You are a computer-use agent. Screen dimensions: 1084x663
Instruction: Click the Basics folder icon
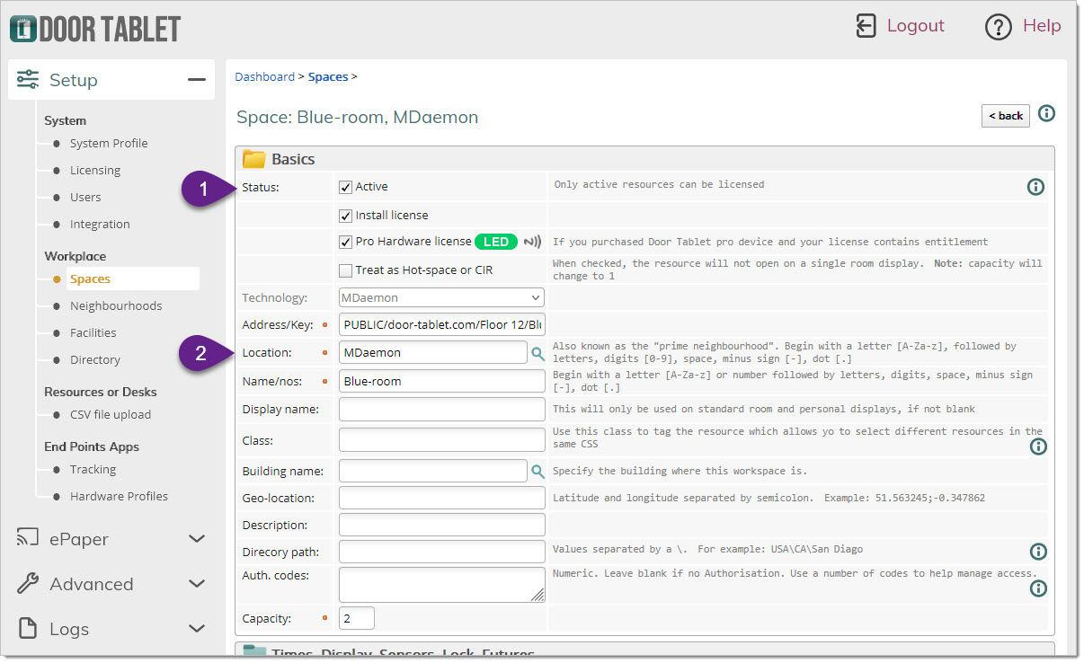[x=254, y=159]
